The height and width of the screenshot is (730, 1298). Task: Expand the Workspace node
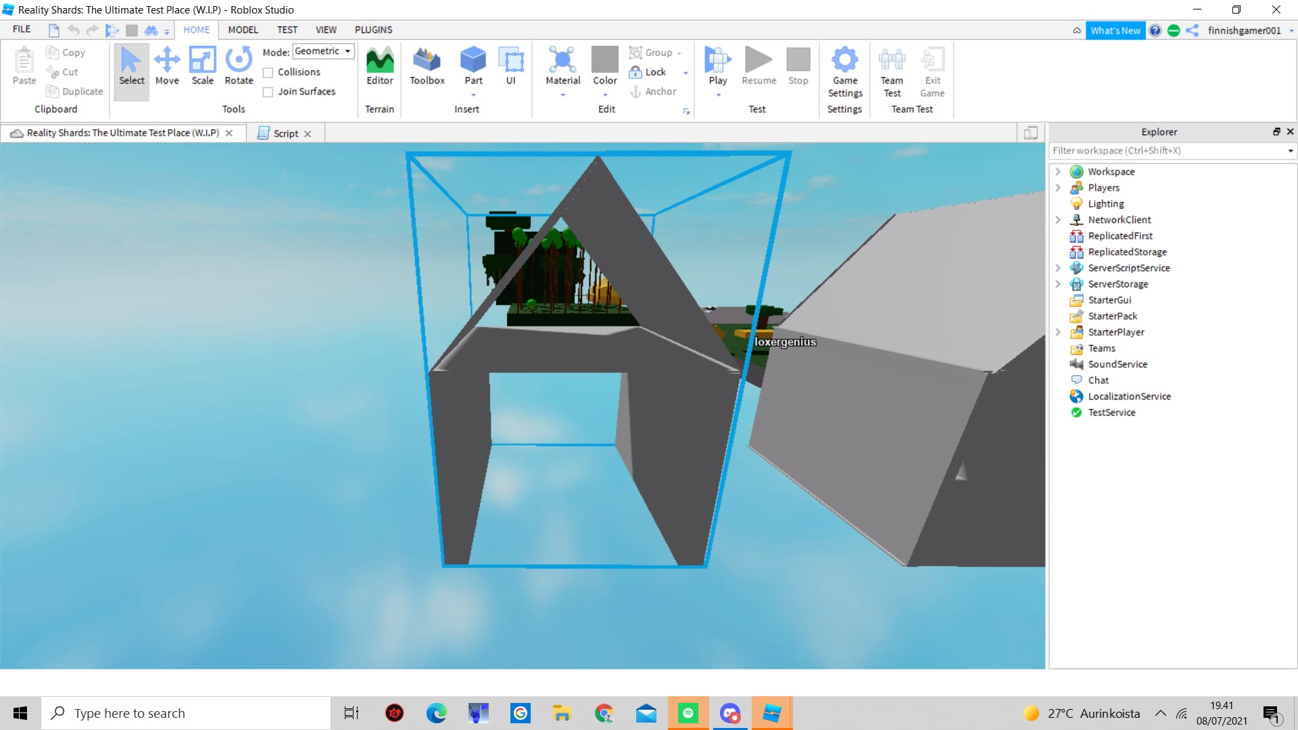1058,172
